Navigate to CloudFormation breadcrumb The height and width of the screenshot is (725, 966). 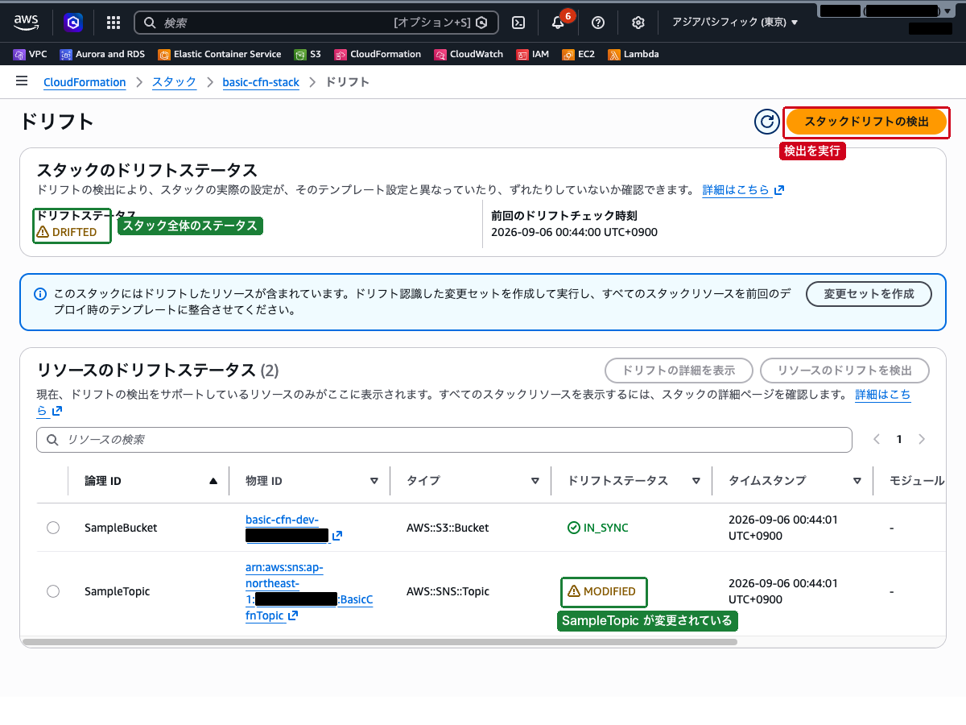tap(85, 82)
